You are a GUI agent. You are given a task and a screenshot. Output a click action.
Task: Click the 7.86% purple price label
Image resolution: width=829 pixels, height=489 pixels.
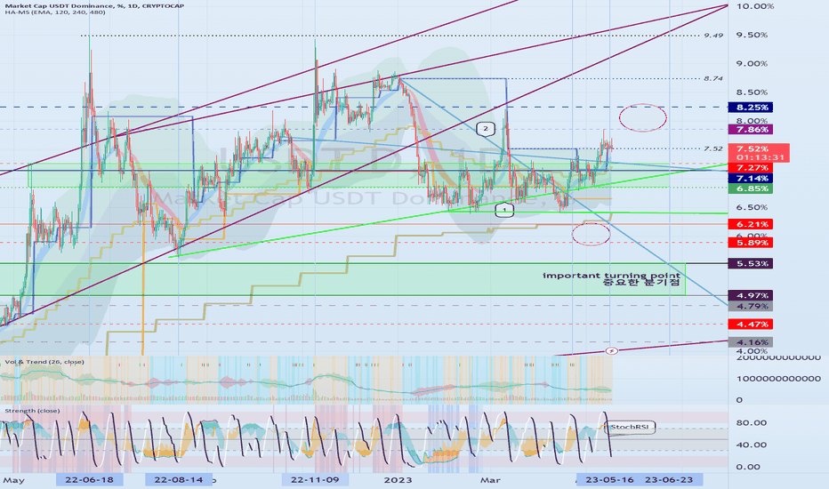click(750, 130)
